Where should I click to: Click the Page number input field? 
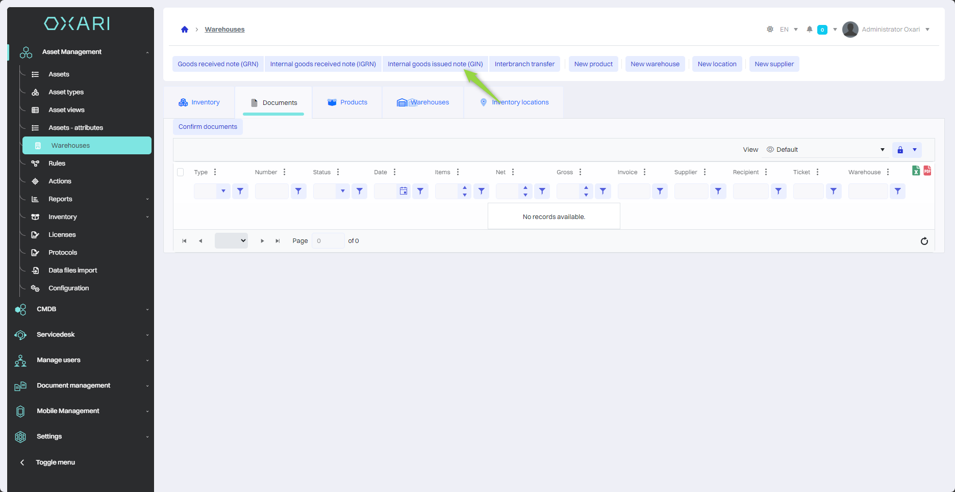coord(328,241)
